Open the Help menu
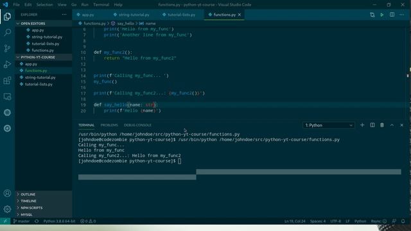This screenshot has width=411, height=231. pos(118,4)
